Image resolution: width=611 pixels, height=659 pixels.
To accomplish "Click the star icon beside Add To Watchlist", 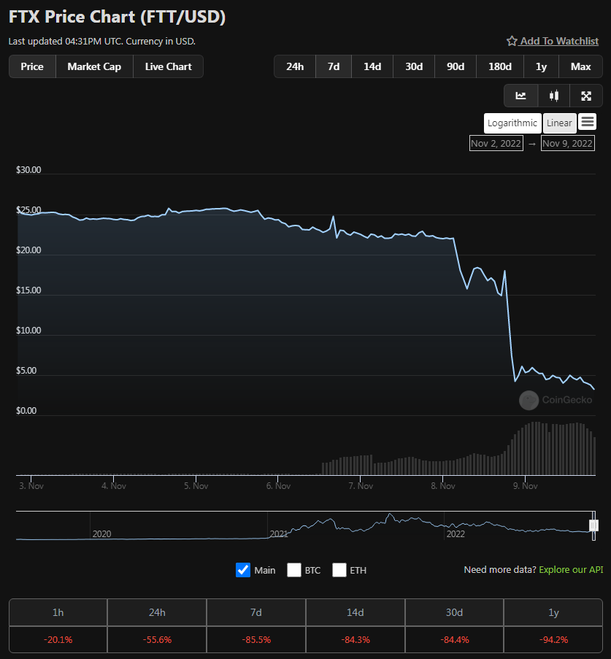I will coord(511,41).
